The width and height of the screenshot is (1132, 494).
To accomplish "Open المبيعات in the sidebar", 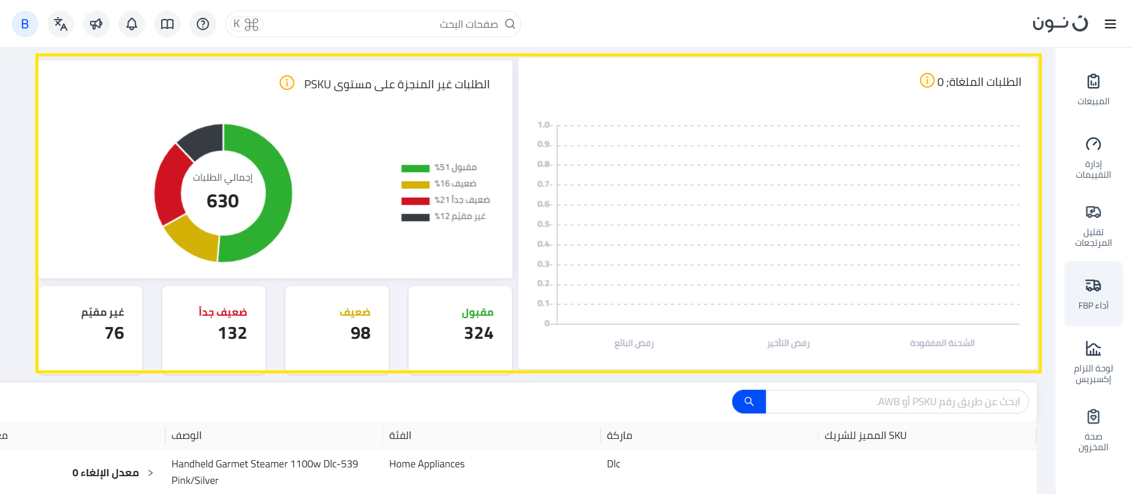I will [1093, 90].
